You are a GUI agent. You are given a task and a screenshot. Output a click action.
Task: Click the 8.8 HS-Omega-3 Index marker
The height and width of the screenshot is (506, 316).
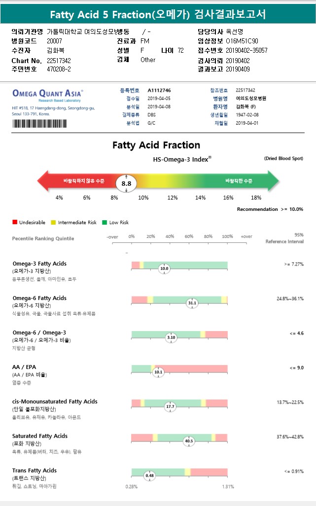[x=126, y=183]
